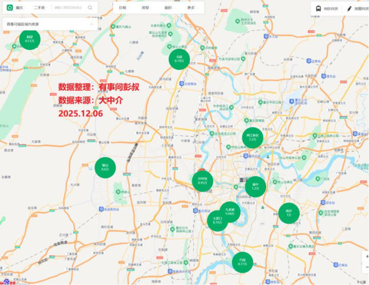Click the 广阳岛 marker
The width and height of the screenshot is (369, 285).
coord(318,179)
